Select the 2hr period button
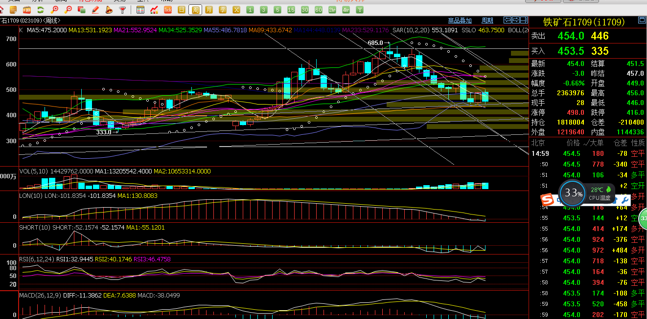Image resolution: width=647 pixels, height=319 pixels. click(x=332, y=10)
